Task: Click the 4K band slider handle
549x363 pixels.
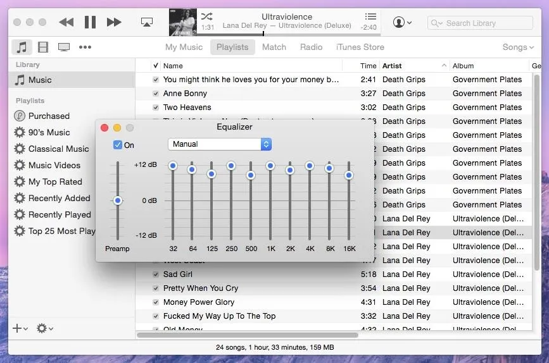Action: (x=310, y=166)
